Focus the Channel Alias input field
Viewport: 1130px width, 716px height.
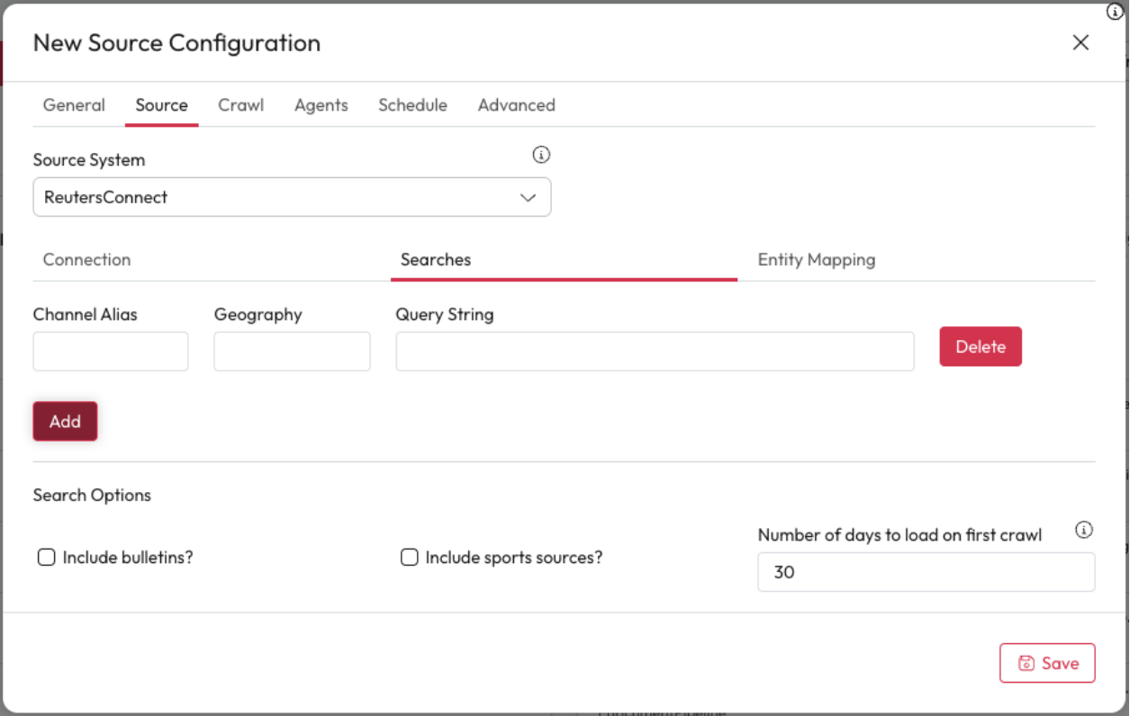click(111, 352)
